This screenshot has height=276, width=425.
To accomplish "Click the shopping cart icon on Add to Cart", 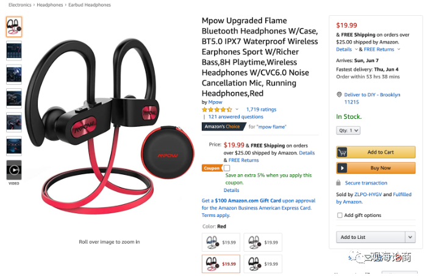I will point(342,152).
